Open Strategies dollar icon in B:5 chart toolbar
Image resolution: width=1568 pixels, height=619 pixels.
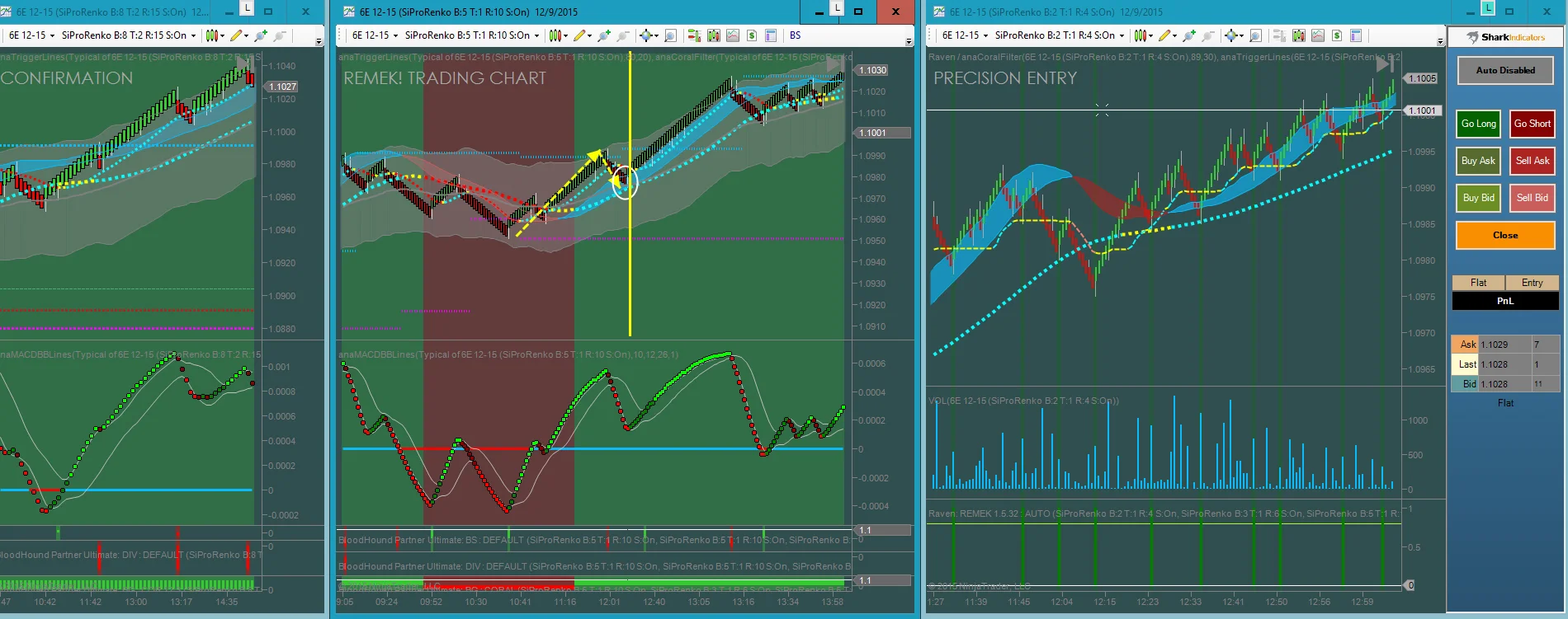click(752, 35)
